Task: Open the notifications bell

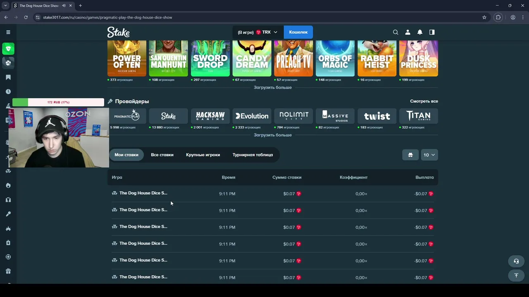Action: [420, 32]
